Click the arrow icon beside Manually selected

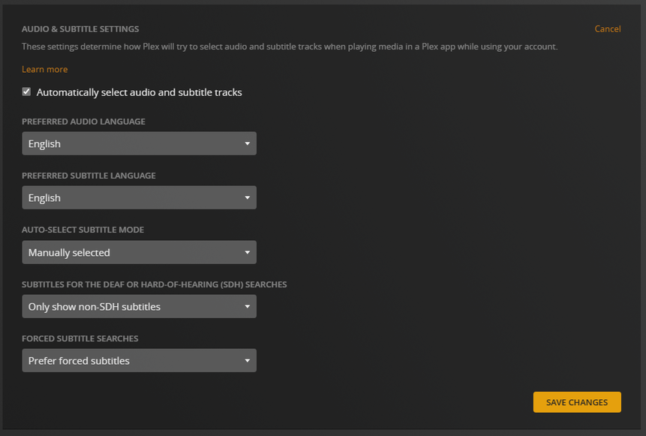click(x=247, y=252)
